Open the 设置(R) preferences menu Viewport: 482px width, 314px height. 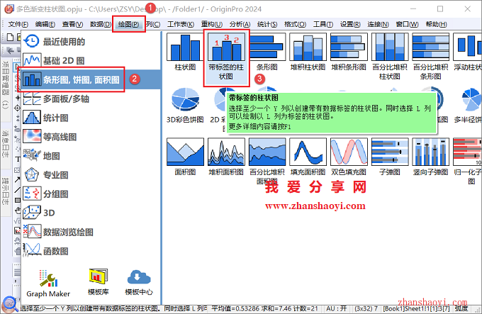(x=350, y=24)
